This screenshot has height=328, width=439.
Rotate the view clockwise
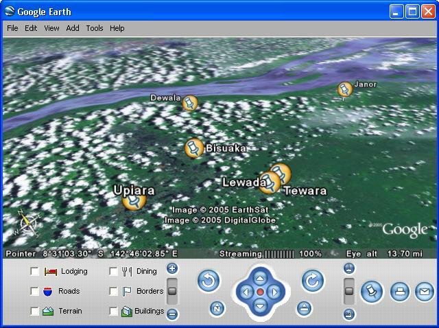click(x=313, y=281)
